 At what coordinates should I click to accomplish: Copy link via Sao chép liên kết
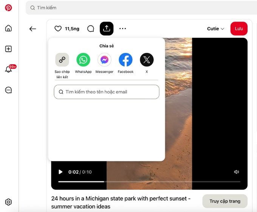62,60
